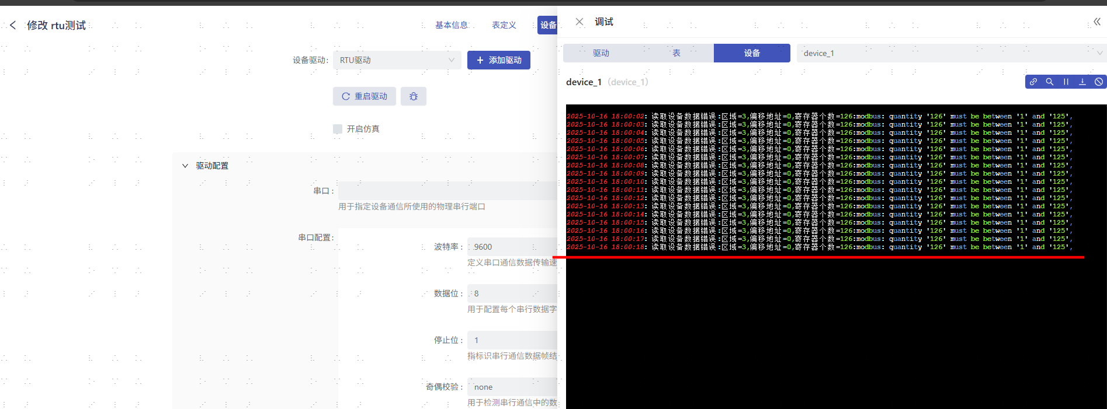Open the 设备驱动 RTU驱动 dropdown

pyautogui.click(x=397, y=60)
